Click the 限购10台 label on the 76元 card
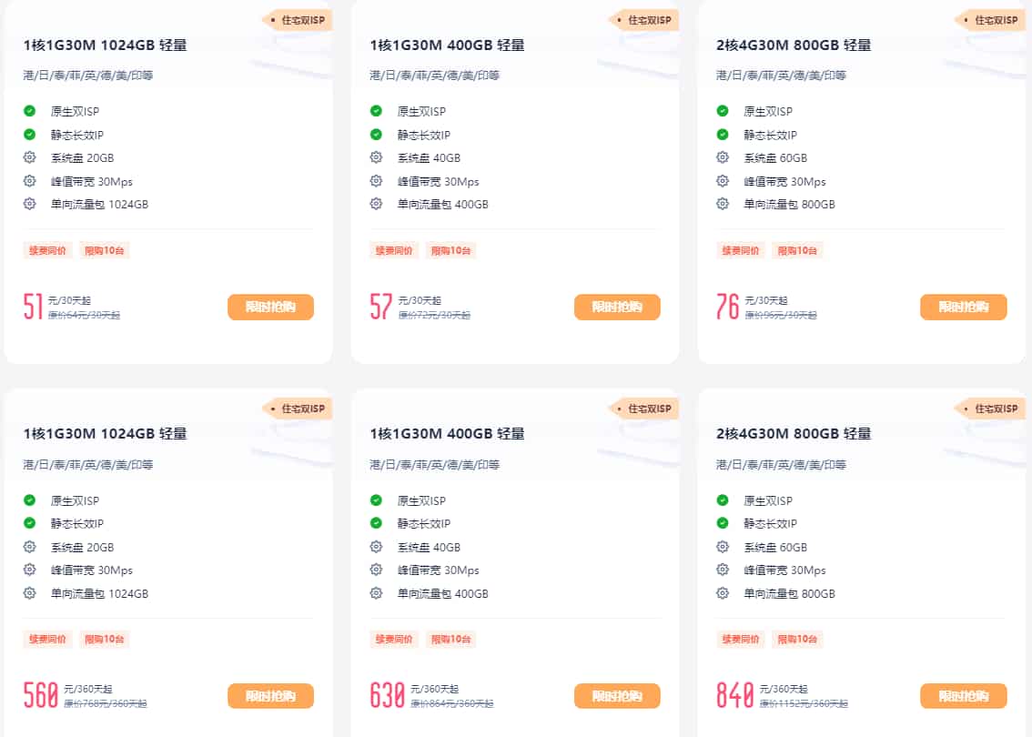Screen dimensions: 1032x737 [797, 250]
